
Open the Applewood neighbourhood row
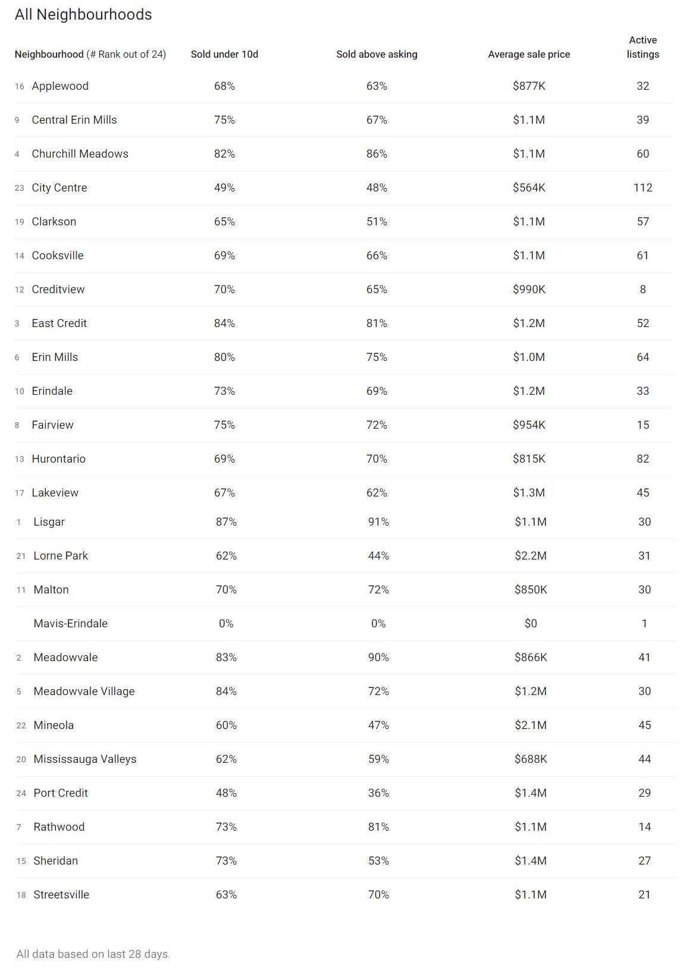(x=60, y=86)
